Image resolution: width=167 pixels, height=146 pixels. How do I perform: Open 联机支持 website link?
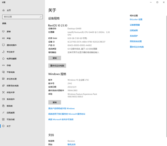point(71,144)
